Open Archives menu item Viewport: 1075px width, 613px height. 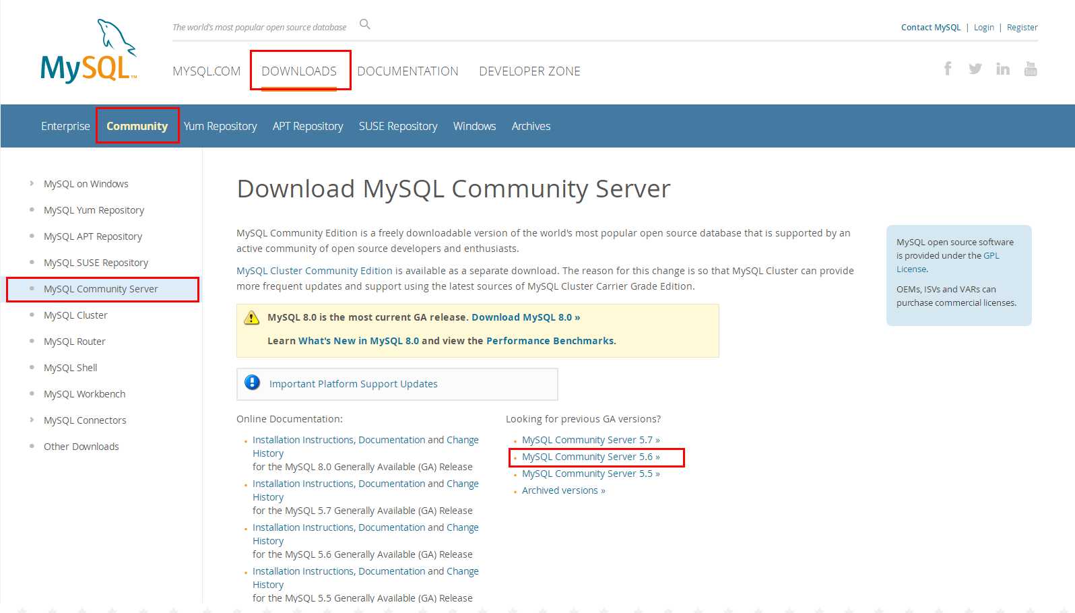[531, 126]
